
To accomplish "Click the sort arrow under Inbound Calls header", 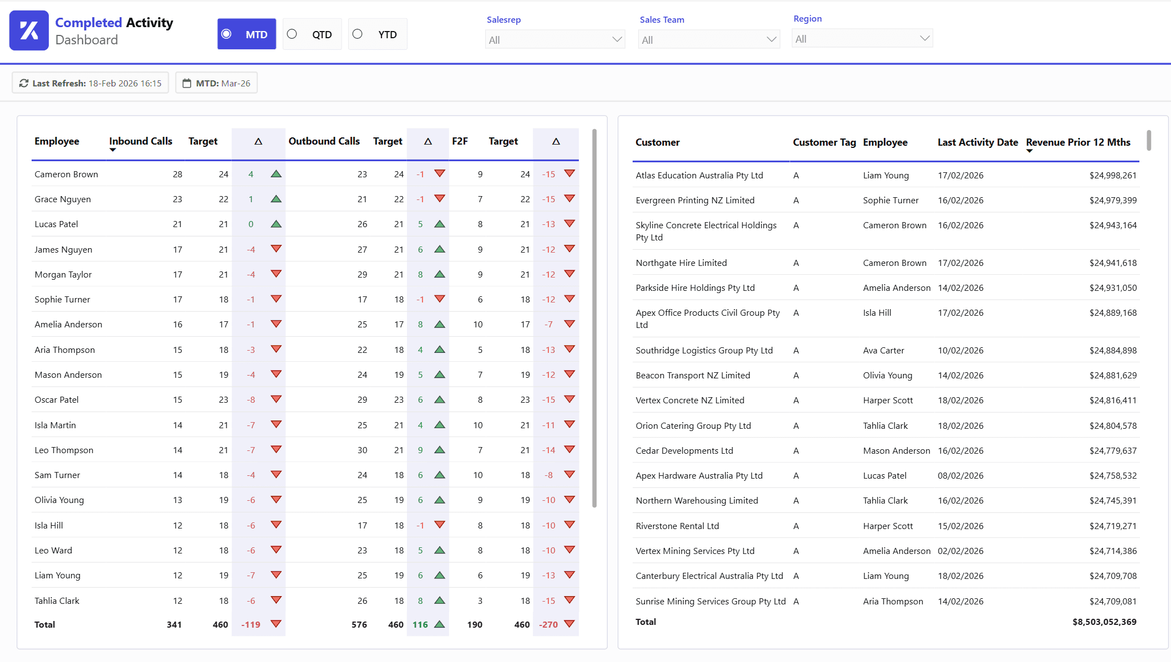I will click(x=113, y=150).
